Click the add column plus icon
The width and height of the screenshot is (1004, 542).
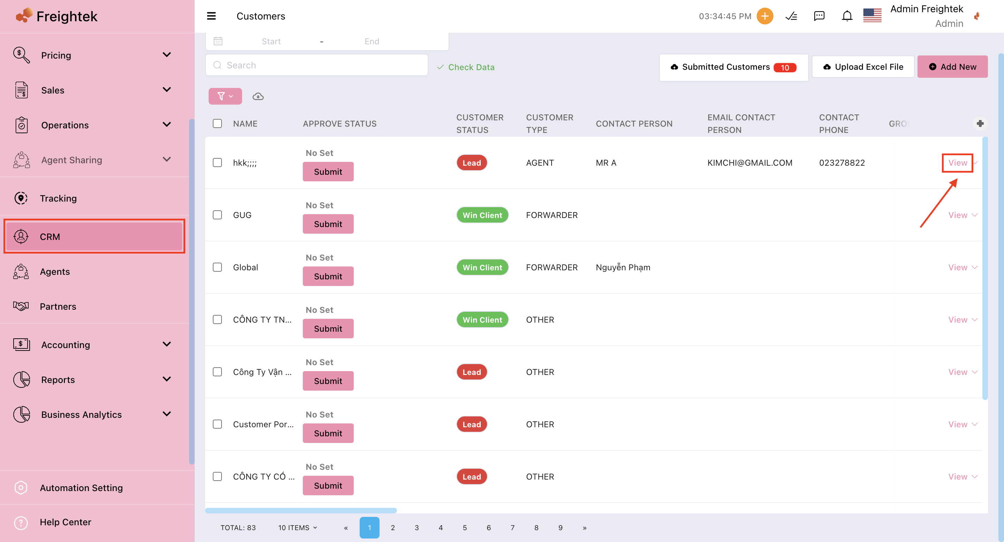(x=980, y=123)
